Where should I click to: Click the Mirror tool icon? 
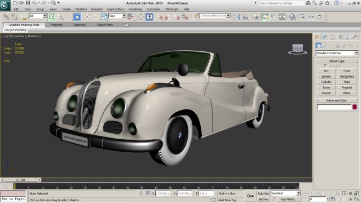pos(236,17)
